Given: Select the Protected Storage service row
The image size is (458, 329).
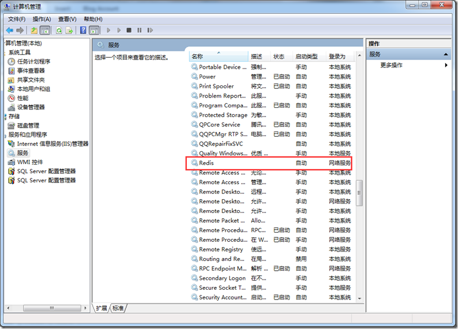Looking at the screenshot, I should tap(272, 115).
